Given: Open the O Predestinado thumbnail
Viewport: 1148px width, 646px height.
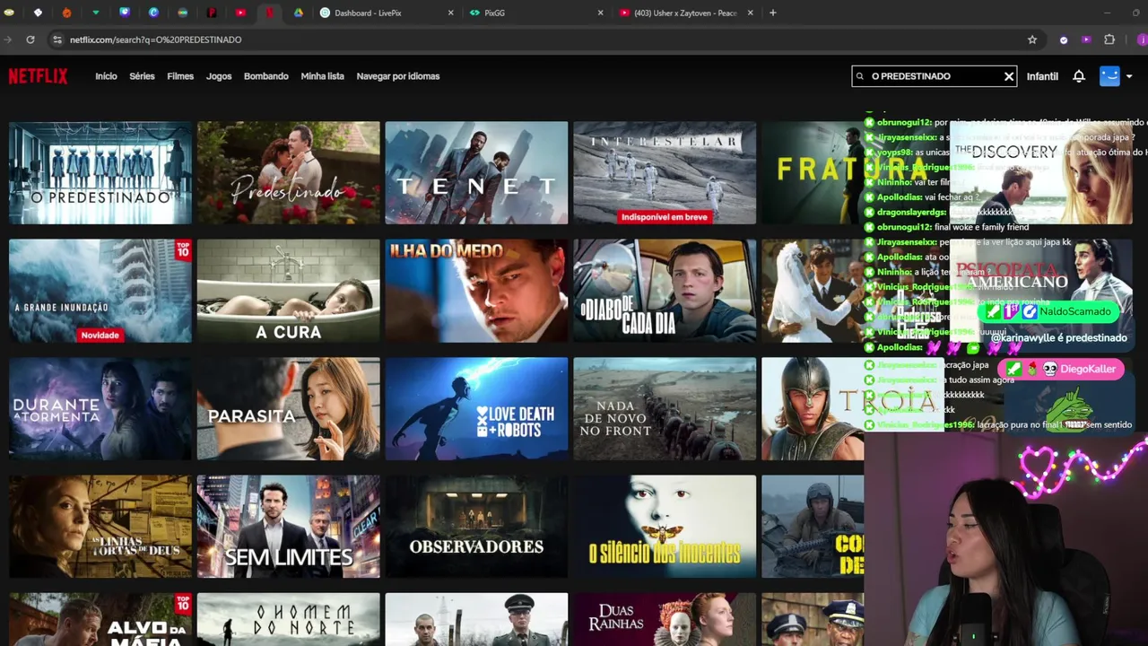Looking at the screenshot, I should point(100,173).
